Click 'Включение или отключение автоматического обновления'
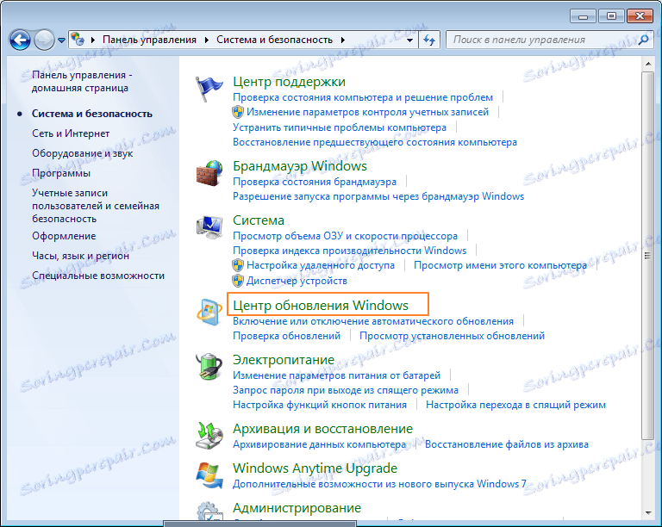Screen dimensions: 662x527 [373, 321]
